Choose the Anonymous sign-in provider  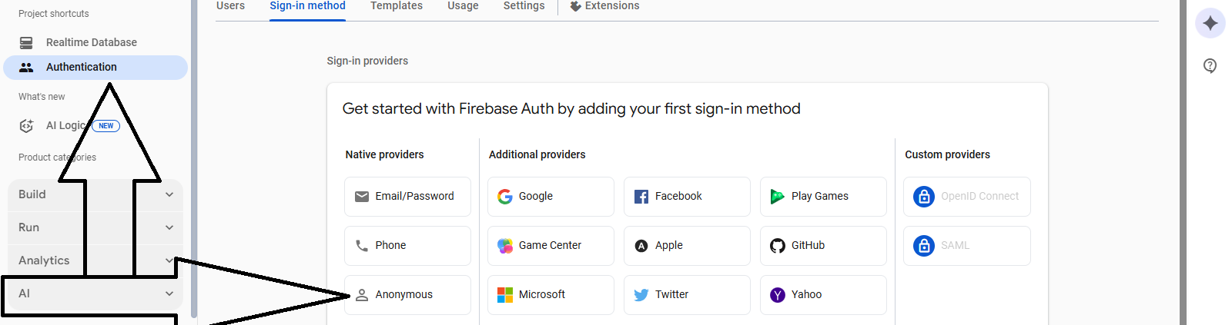[x=407, y=295]
